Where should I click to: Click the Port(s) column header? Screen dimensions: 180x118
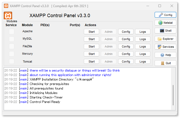pos(75,25)
